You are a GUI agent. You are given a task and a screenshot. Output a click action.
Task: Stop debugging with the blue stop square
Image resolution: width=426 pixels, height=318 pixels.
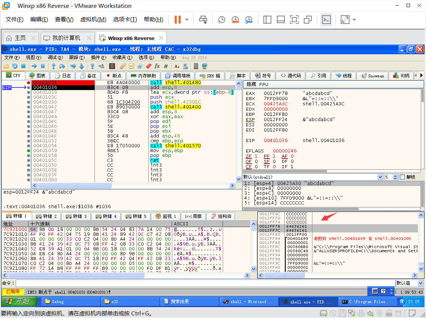pyautogui.click(x=24, y=66)
